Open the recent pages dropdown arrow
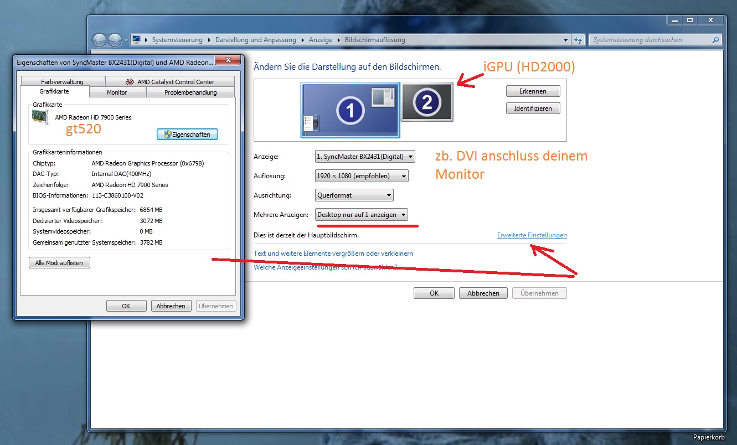Viewport: 737px width, 445px height. click(x=125, y=40)
